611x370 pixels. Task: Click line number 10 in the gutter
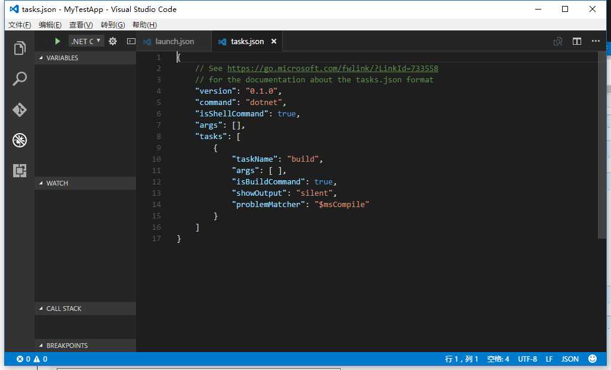click(156, 159)
